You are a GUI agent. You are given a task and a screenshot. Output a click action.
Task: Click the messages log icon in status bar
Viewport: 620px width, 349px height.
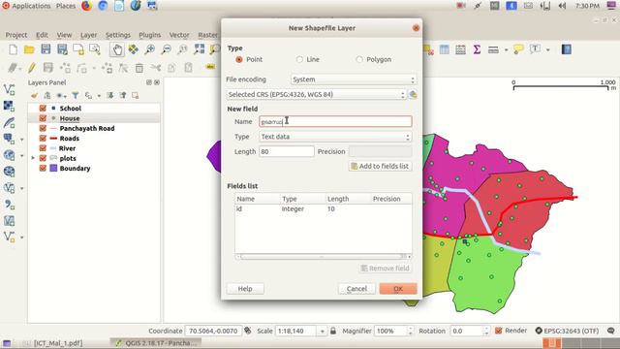pos(611,331)
